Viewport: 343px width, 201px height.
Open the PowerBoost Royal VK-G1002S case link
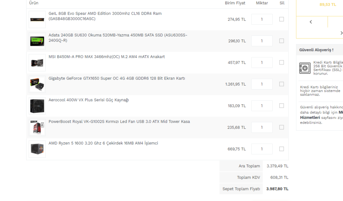119,122
